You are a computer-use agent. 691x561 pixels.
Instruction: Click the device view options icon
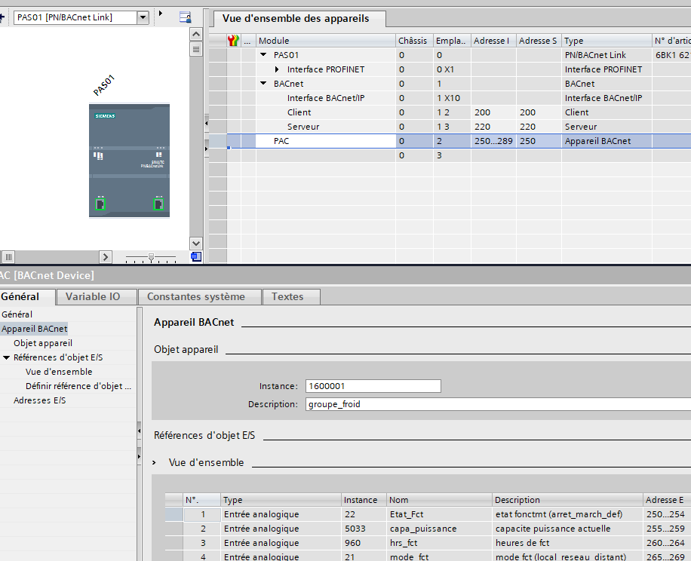186,17
